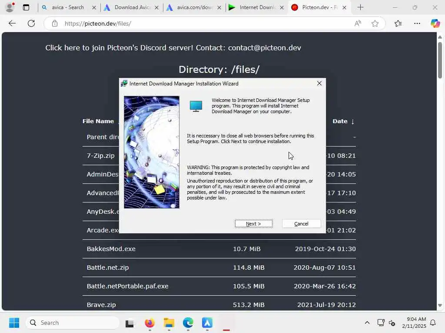Select the Picteon.dev Files tab
Screen dimensions: 445x333
tap(319, 7)
